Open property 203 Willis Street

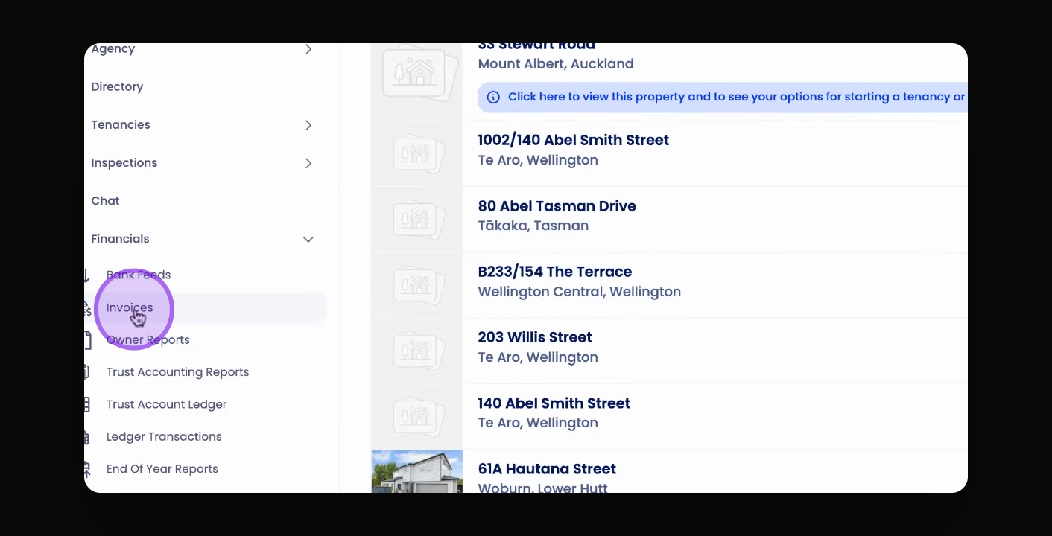coord(535,337)
